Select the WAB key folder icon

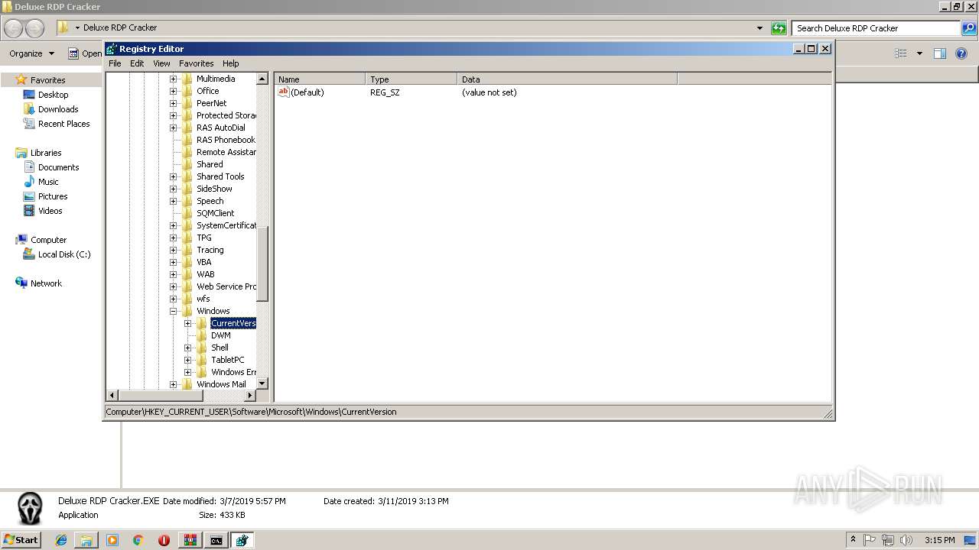(x=187, y=274)
